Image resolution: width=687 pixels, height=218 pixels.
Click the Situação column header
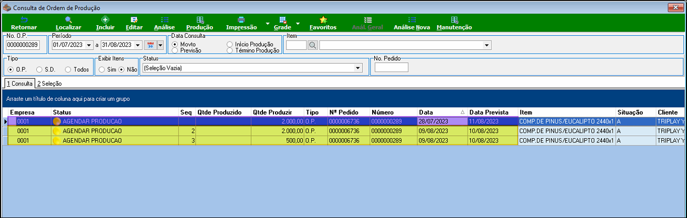point(636,112)
